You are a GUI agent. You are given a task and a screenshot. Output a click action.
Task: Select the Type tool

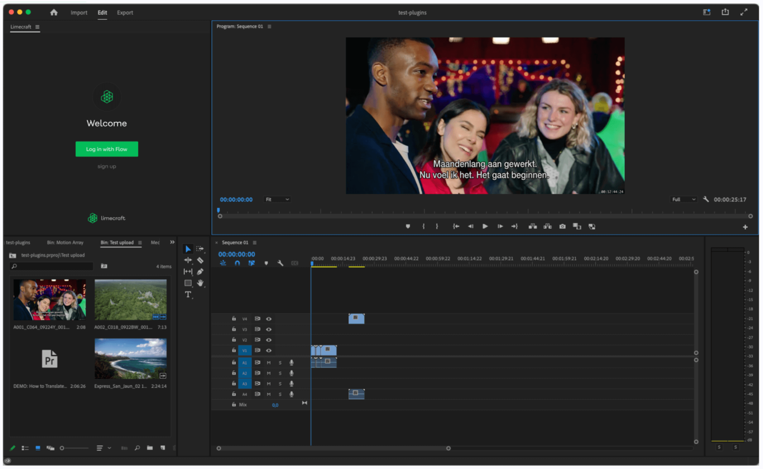pos(188,295)
